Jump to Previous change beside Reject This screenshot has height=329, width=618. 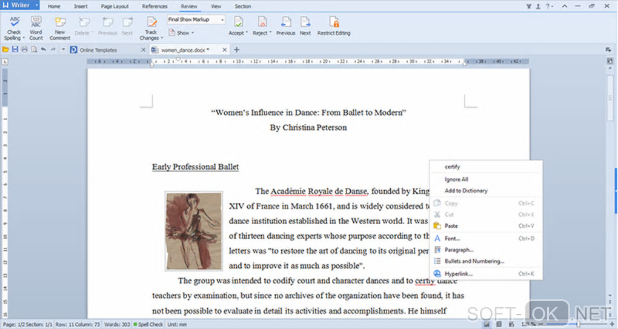[x=285, y=26]
